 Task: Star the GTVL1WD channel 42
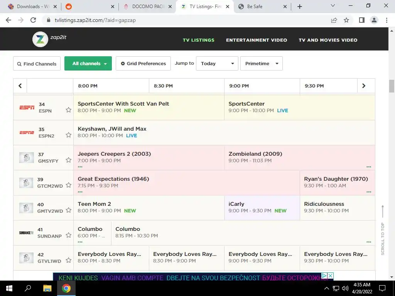point(69,260)
